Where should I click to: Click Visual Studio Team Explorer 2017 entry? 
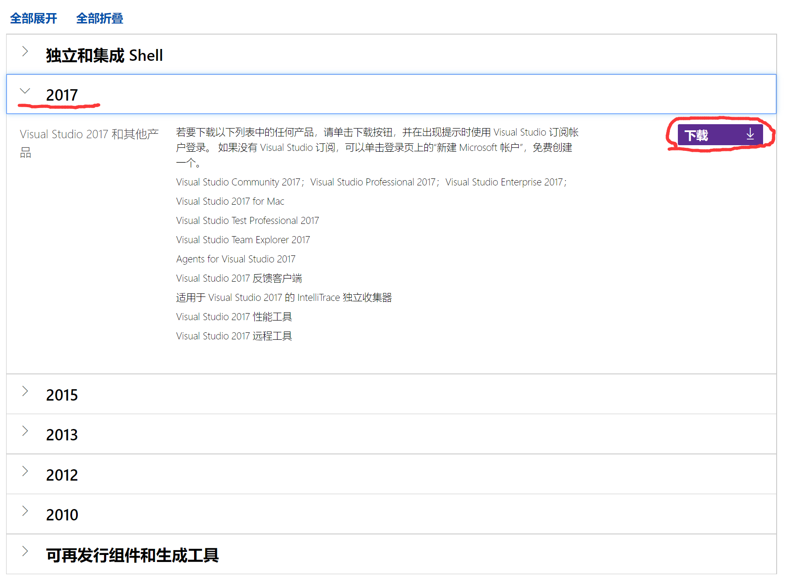(x=243, y=240)
